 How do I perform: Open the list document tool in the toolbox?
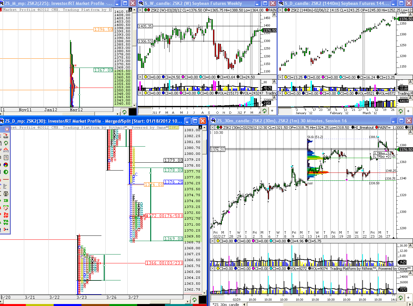click(x=6, y=157)
